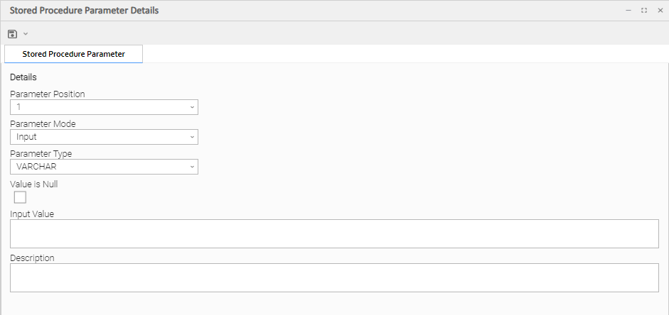Click into the Description text area
Viewport: 669px width, 315px height.
pyautogui.click(x=334, y=277)
